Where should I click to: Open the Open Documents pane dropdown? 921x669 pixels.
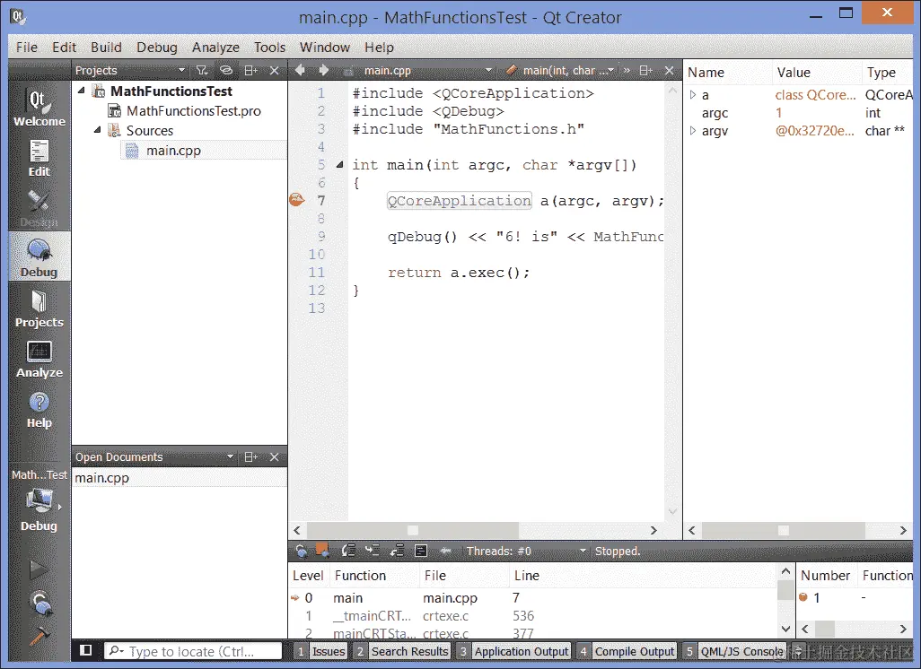[230, 457]
